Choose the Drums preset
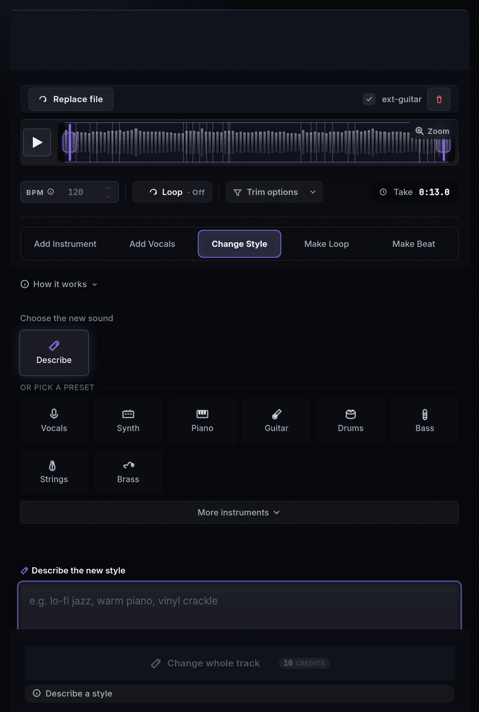The width and height of the screenshot is (479, 712). click(x=351, y=421)
